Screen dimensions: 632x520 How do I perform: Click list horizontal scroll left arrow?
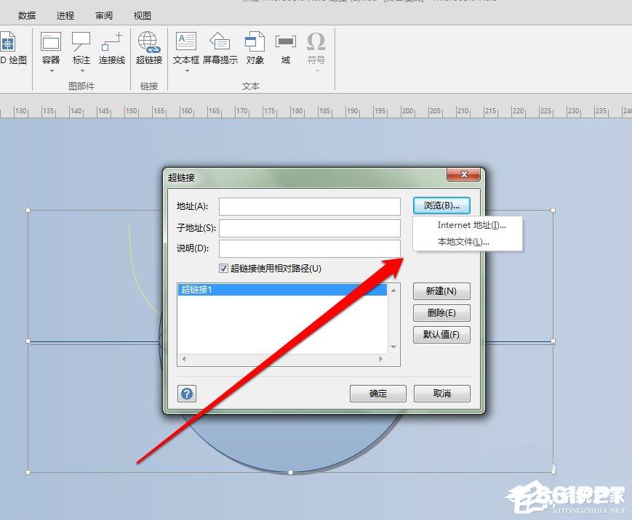point(184,359)
